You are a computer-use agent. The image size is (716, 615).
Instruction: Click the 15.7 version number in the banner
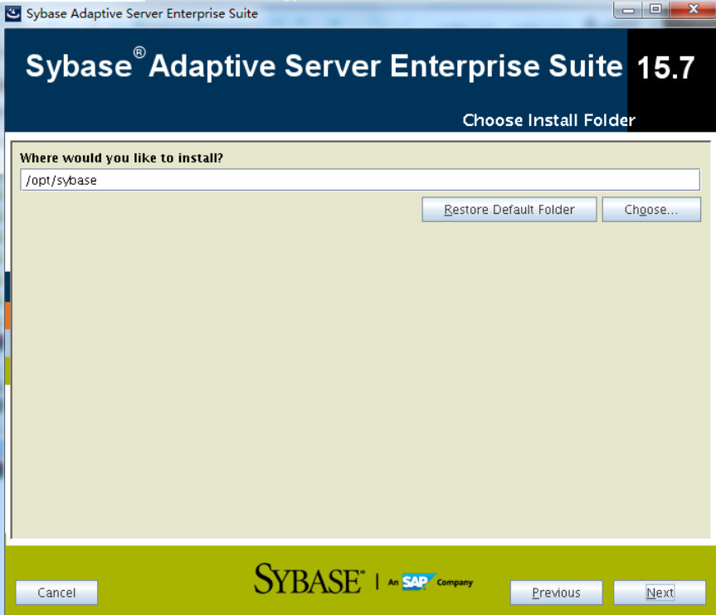tap(665, 67)
